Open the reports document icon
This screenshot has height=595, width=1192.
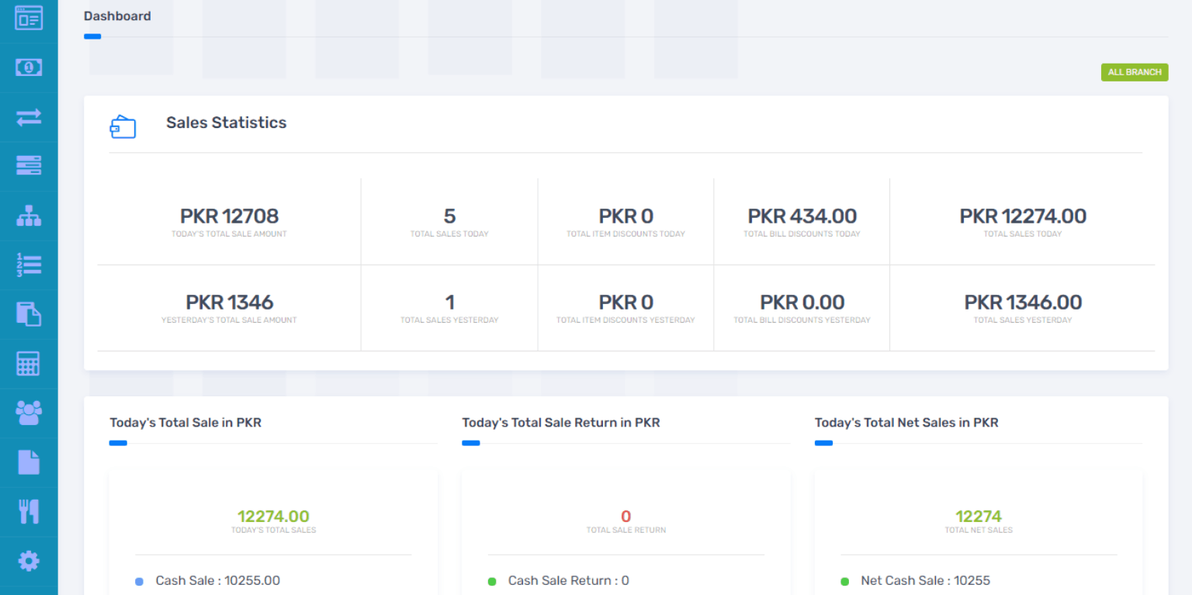tap(29, 462)
